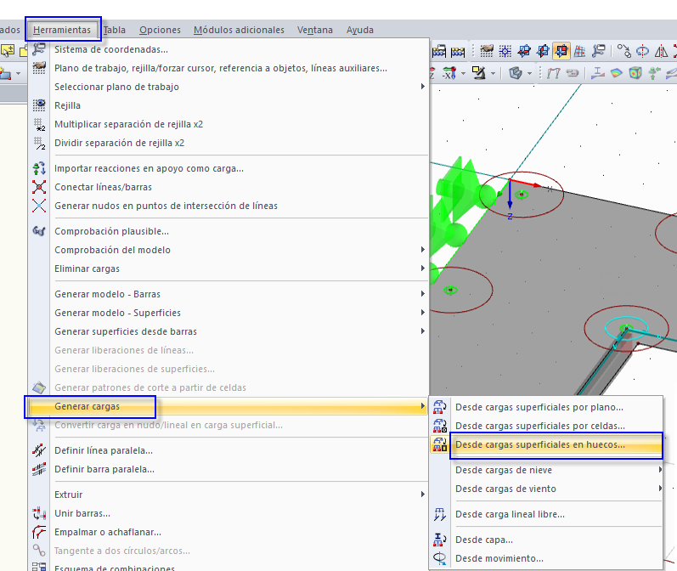Click the free line load generator icon
Viewport: 677px width, 571px height.
[x=439, y=514]
